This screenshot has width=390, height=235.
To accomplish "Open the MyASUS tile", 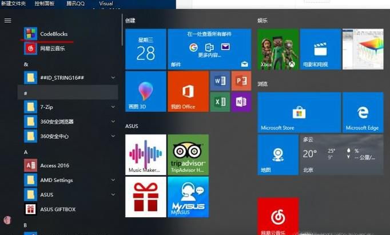I will pos(188,197).
